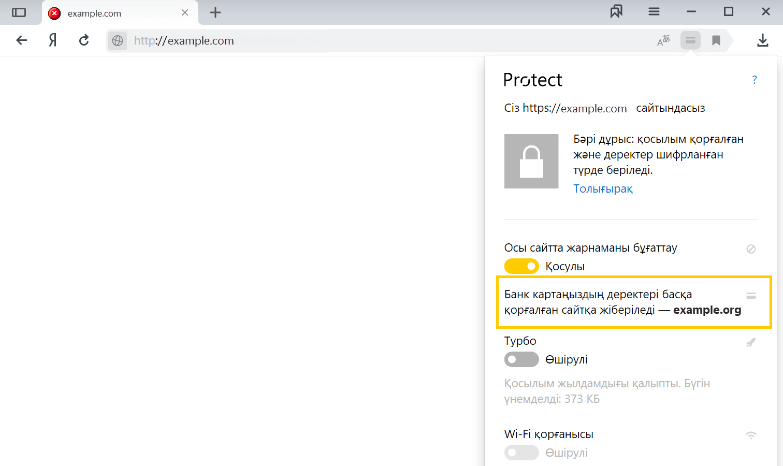The image size is (783, 466).
Task: Click the globe site info icon
Action: (x=118, y=40)
